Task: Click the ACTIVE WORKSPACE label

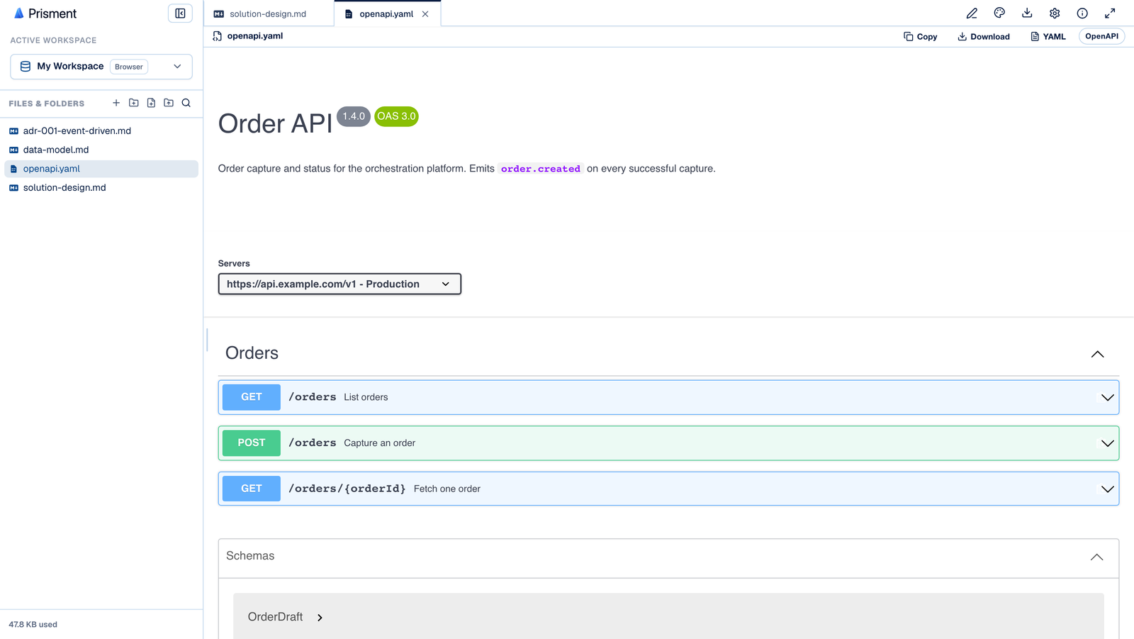Action: (53, 40)
